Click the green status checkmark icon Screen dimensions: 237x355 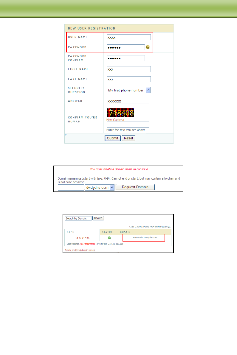pyautogui.click(x=109, y=238)
